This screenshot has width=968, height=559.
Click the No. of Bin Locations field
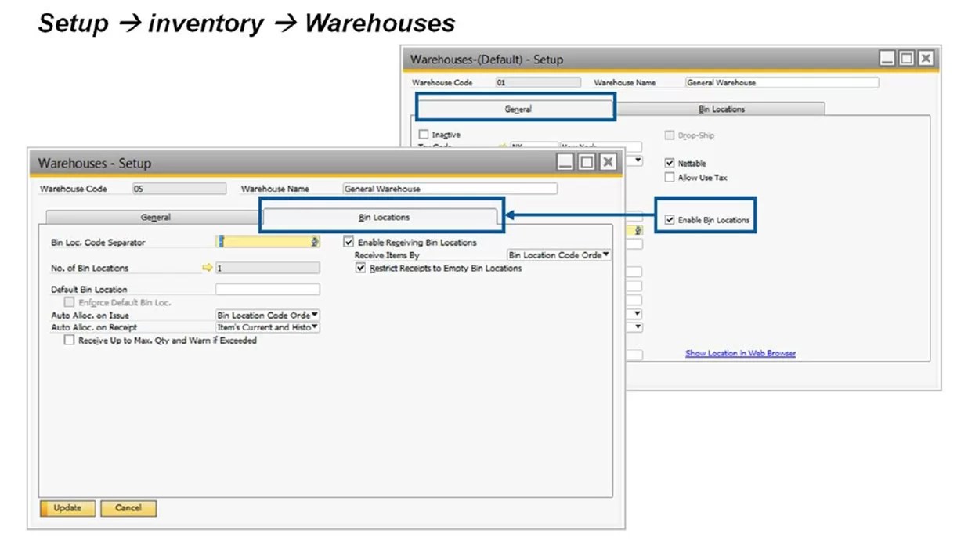tap(268, 268)
